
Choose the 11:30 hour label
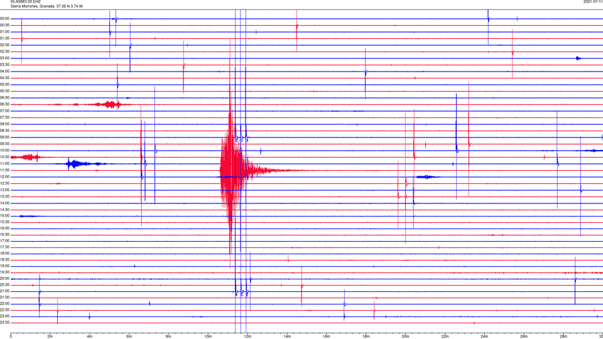[5, 170]
